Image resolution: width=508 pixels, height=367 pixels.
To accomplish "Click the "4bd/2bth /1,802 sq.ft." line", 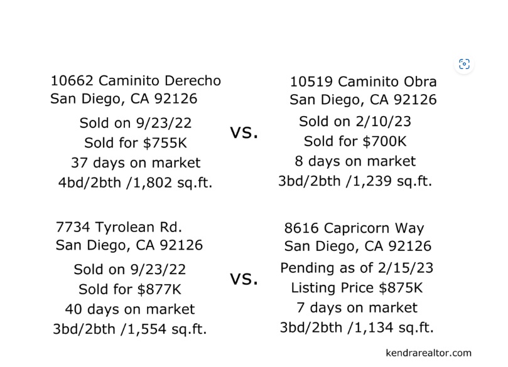I will click(x=136, y=183).
